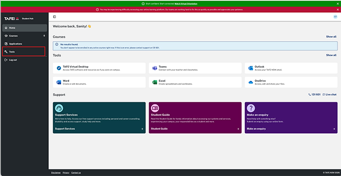Open the OneDrive card
Screen dimensions: 341x176
click(x=291, y=82)
